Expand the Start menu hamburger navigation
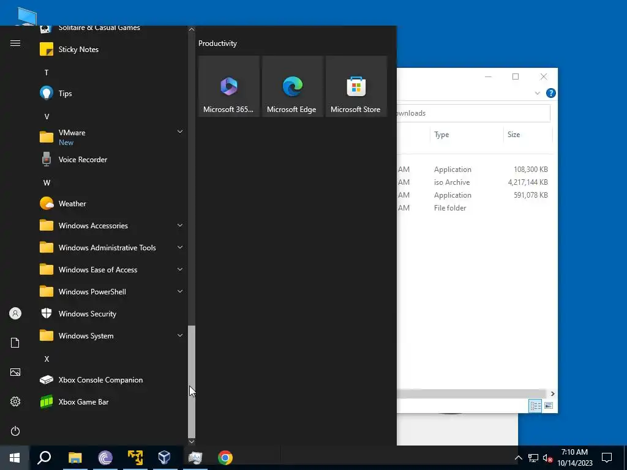The width and height of the screenshot is (627, 470). [x=15, y=43]
